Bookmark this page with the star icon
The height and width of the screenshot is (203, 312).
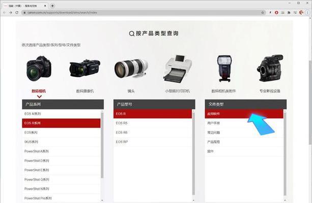(x=263, y=13)
